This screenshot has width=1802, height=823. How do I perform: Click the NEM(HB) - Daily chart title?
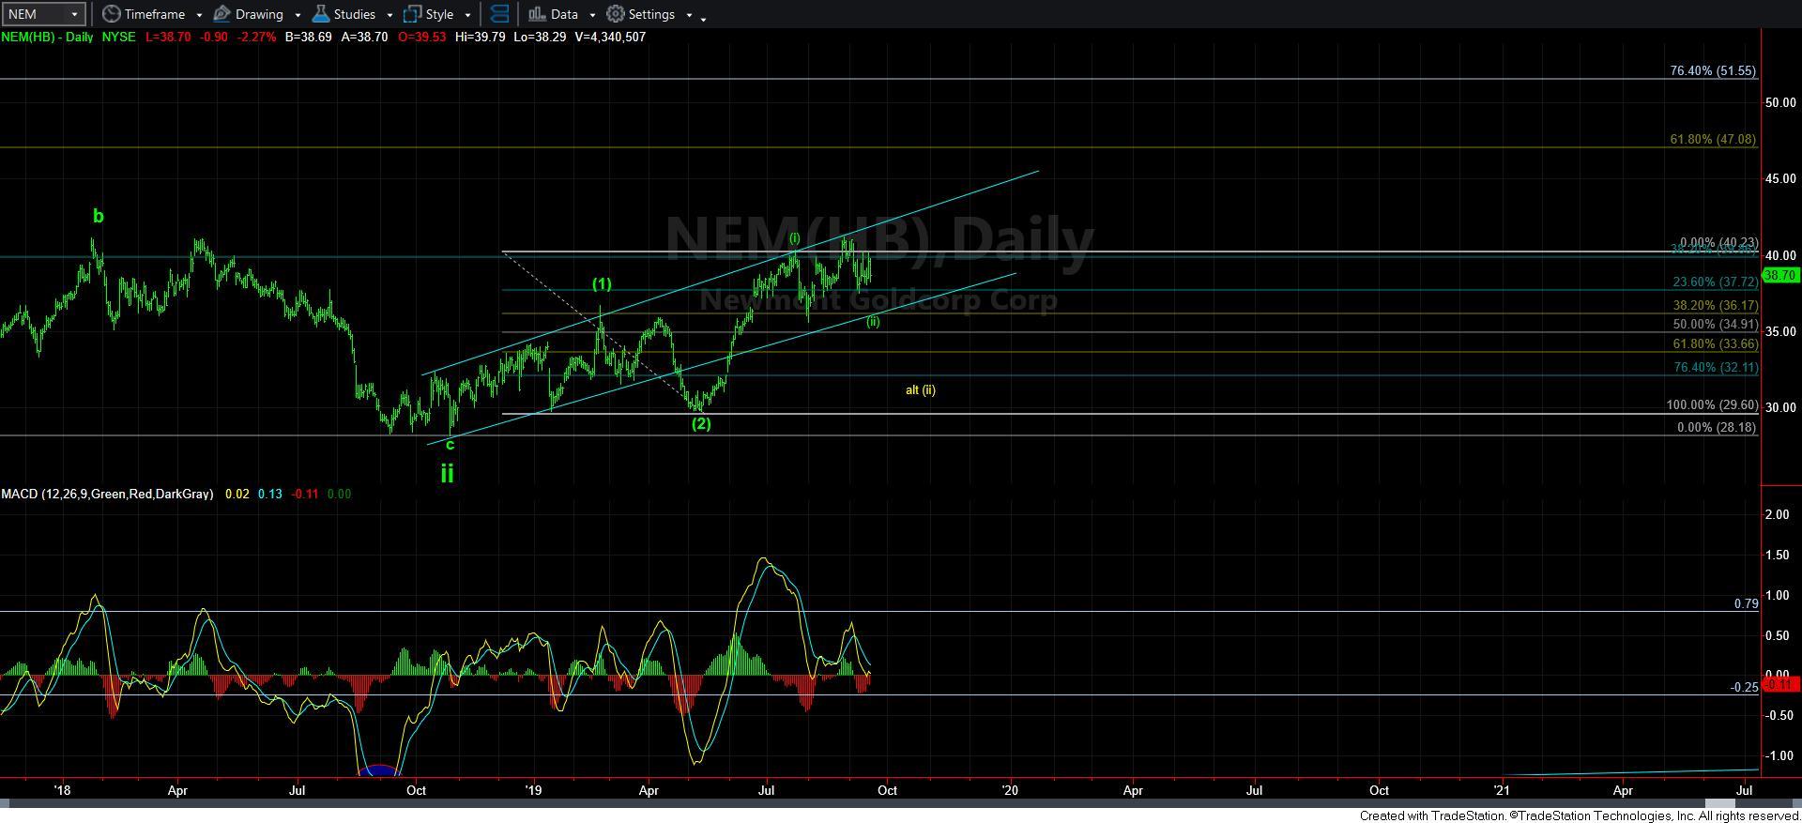[47, 37]
